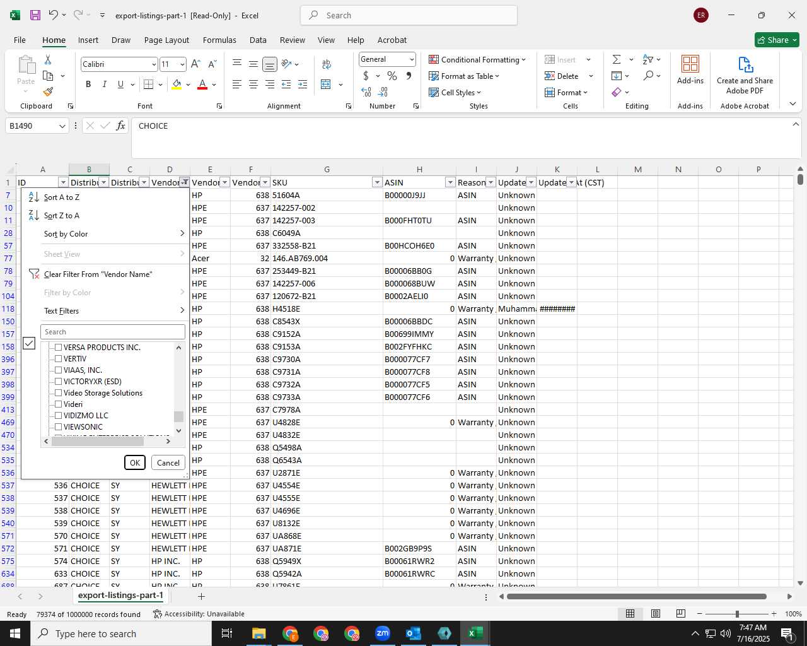This screenshot has width=807, height=646.
Task: Apply the red Font Color swatch
Action: point(202,84)
